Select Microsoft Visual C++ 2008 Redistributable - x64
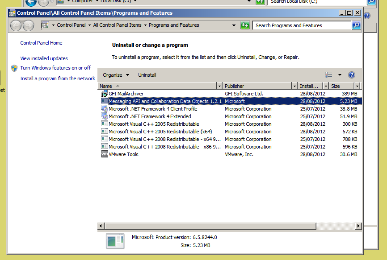The height and width of the screenshot is (260, 387). click(x=230, y=139)
